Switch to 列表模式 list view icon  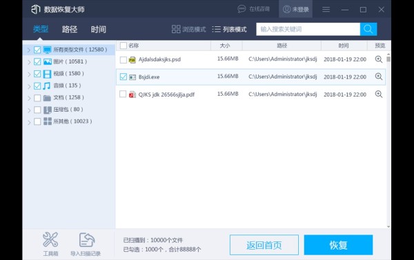216,29
